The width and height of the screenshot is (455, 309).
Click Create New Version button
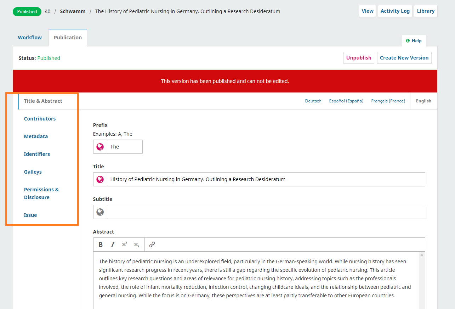(x=404, y=58)
